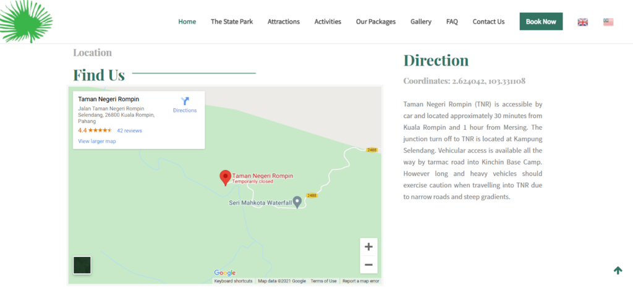633x306 pixels.
Task: Click the Jalan Taman Negeri Rompin address text
Action: (x=117, y=114)
